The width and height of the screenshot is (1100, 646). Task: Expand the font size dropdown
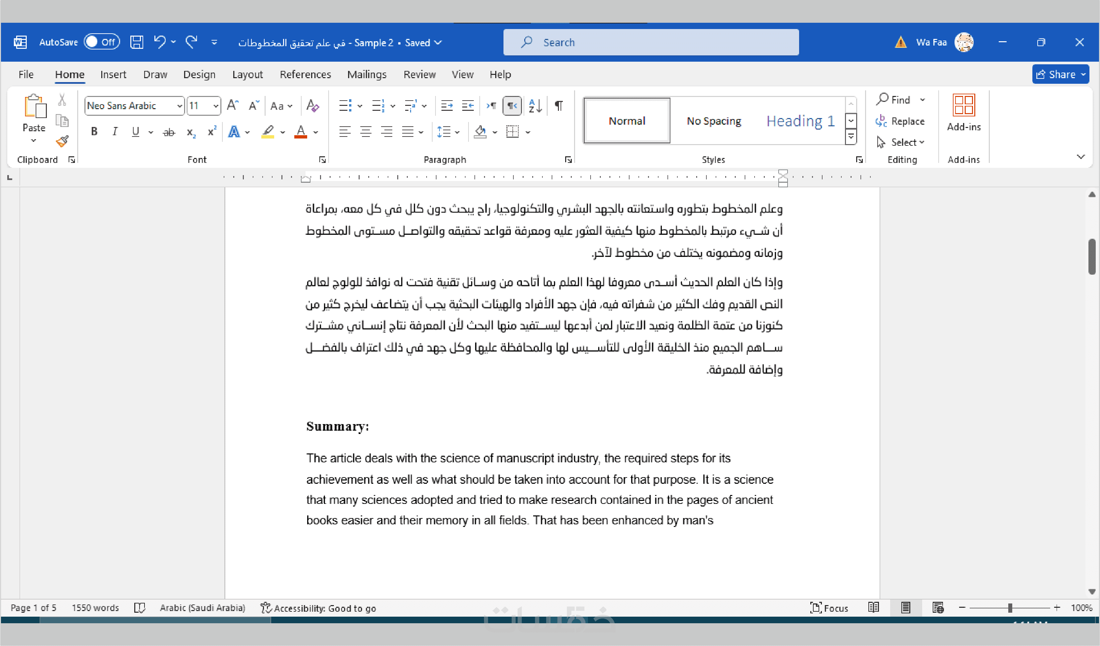tap(216, 106)
